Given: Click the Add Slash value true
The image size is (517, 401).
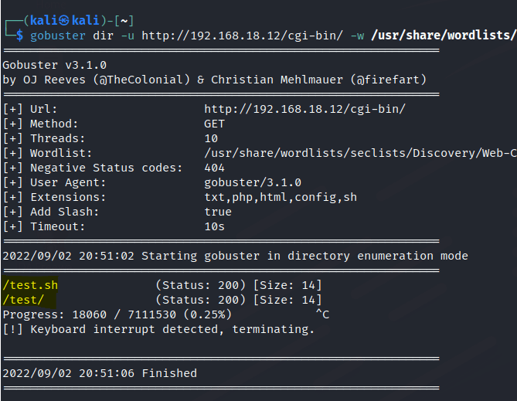Looking at the screenshot, I should point(218,212).
